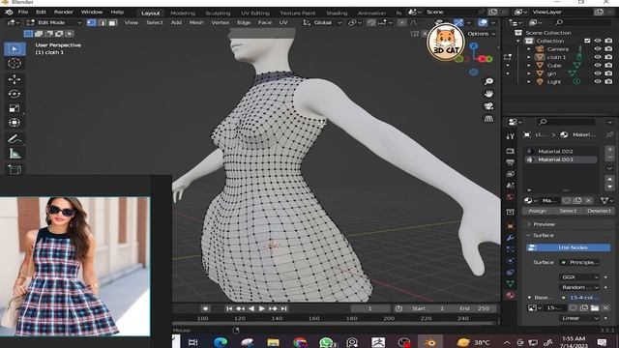Click the End frame field

click(475, 308)
